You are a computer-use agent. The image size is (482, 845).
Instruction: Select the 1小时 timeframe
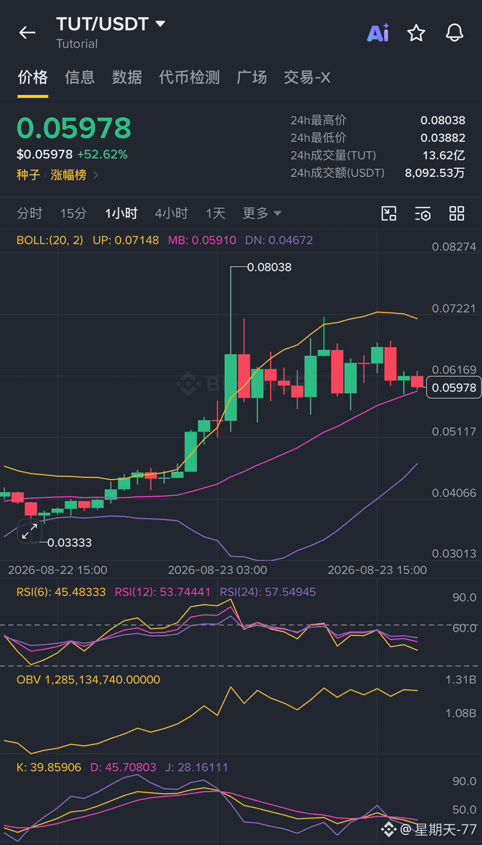(x=121, y=213)
